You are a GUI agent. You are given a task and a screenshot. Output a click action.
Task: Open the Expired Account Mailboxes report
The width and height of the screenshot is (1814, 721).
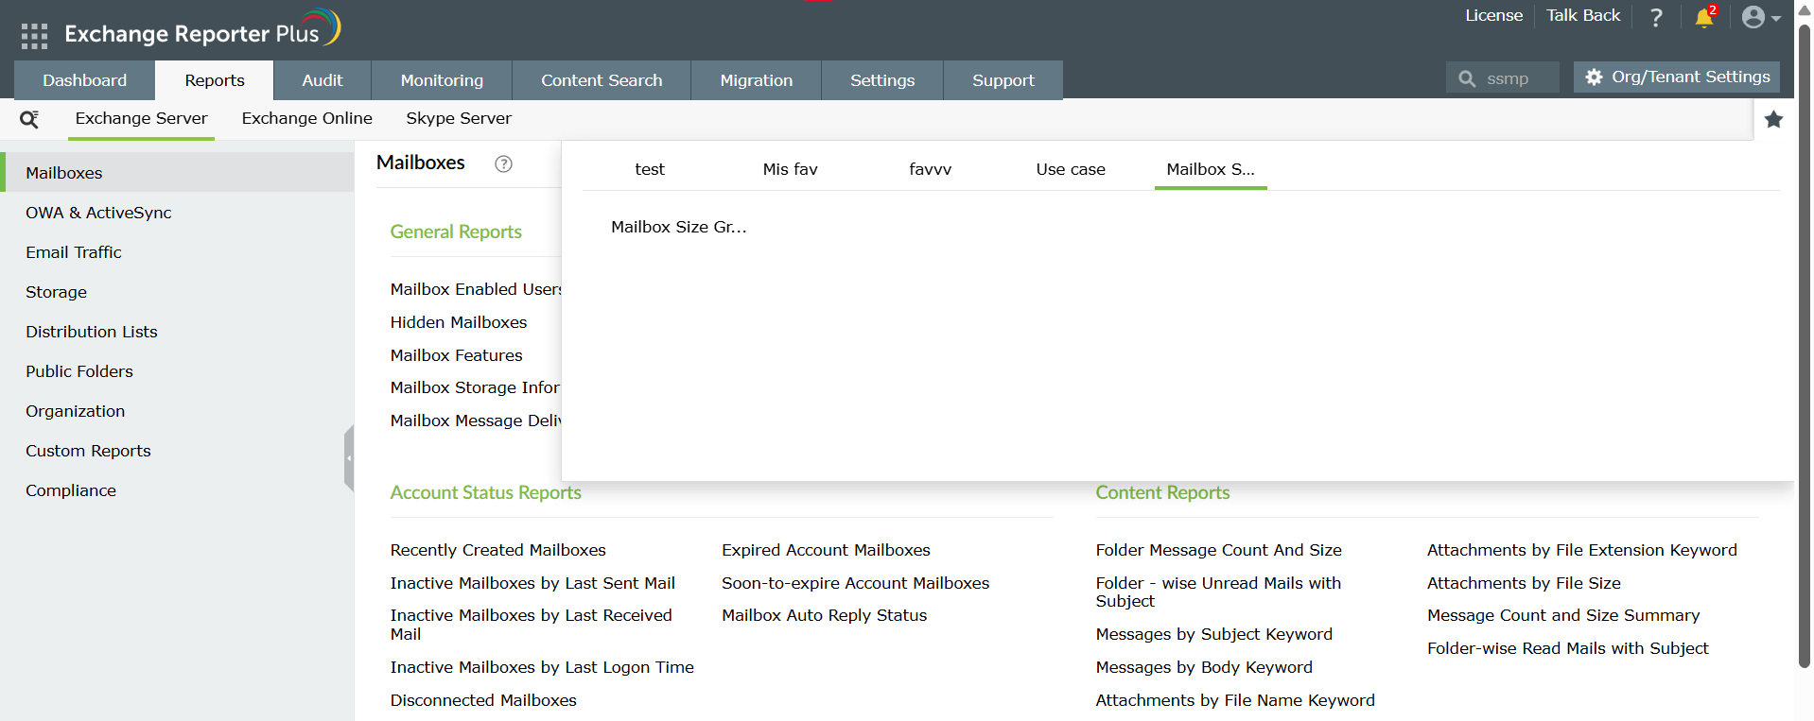tap(826, 550)
